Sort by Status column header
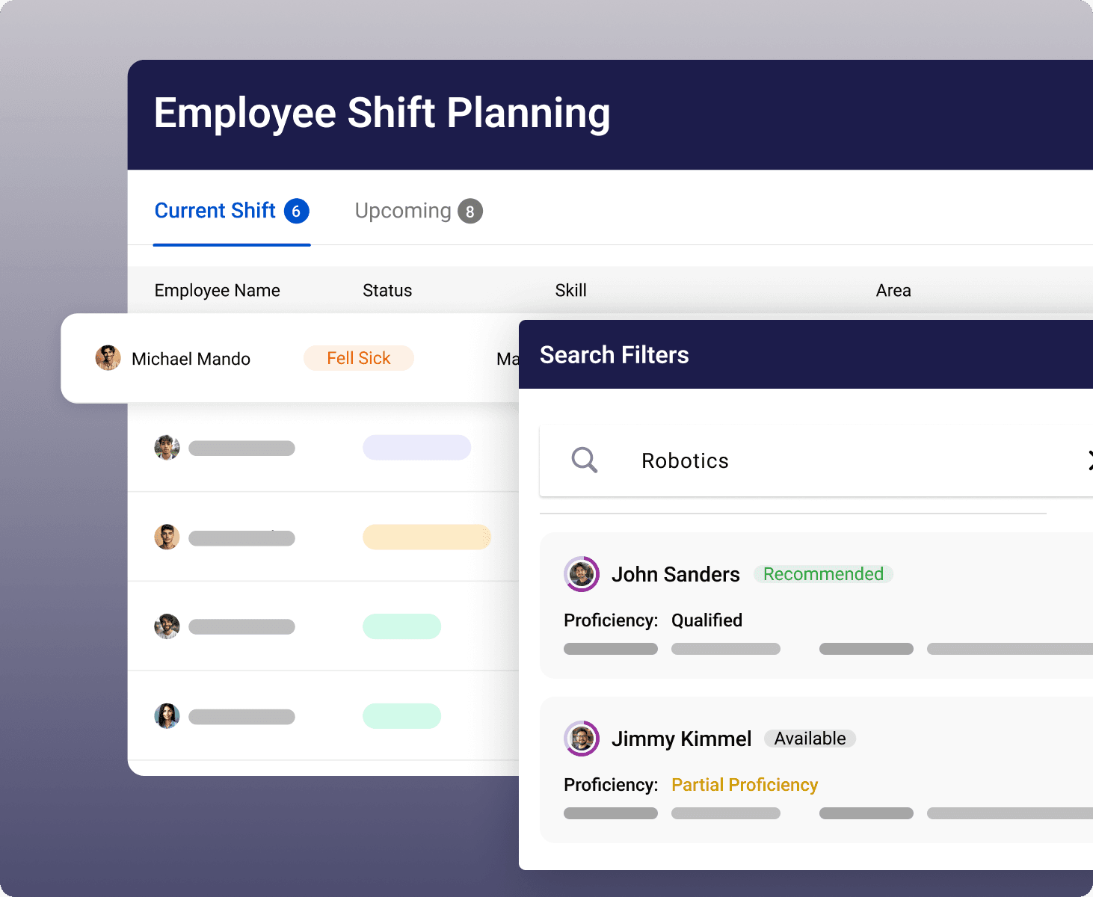The height and width of the screenshot is (897, 1093). (x=387, y=290)
